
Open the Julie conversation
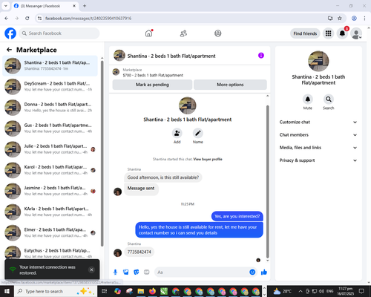(x=50, y=149)
